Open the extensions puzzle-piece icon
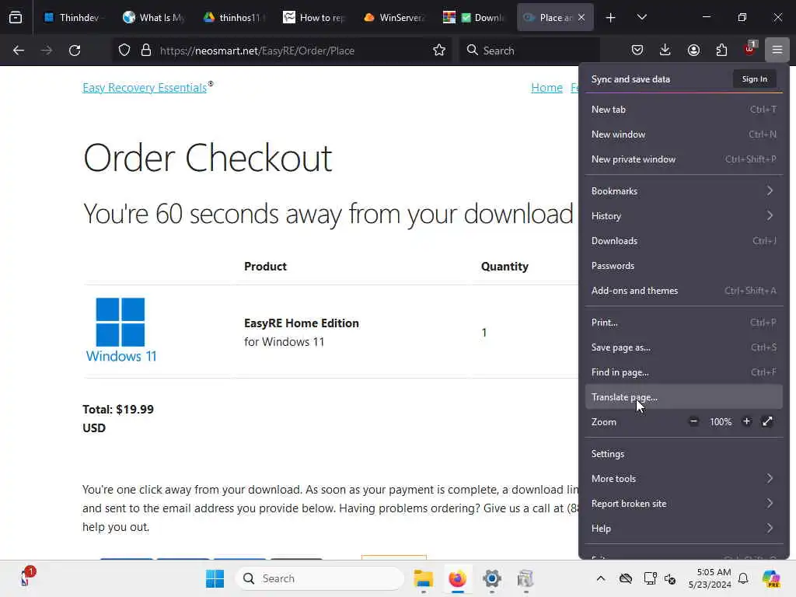796x597 pixels. point(721,50)
